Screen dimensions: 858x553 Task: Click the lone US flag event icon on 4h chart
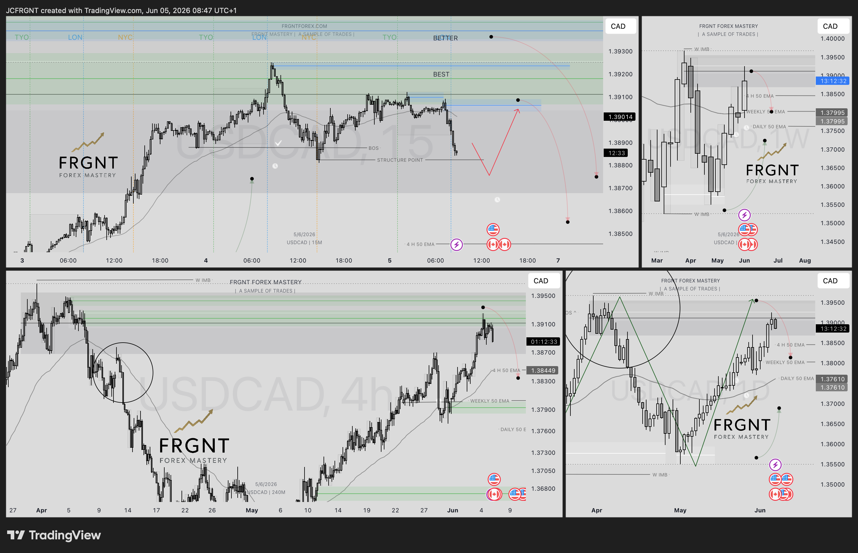494,479
